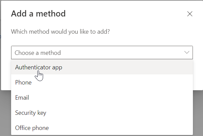The width and height of the screenshot is (203, 136).
Task: Choose Office phone from the dropdown
Action: click(x=102, y=128)
